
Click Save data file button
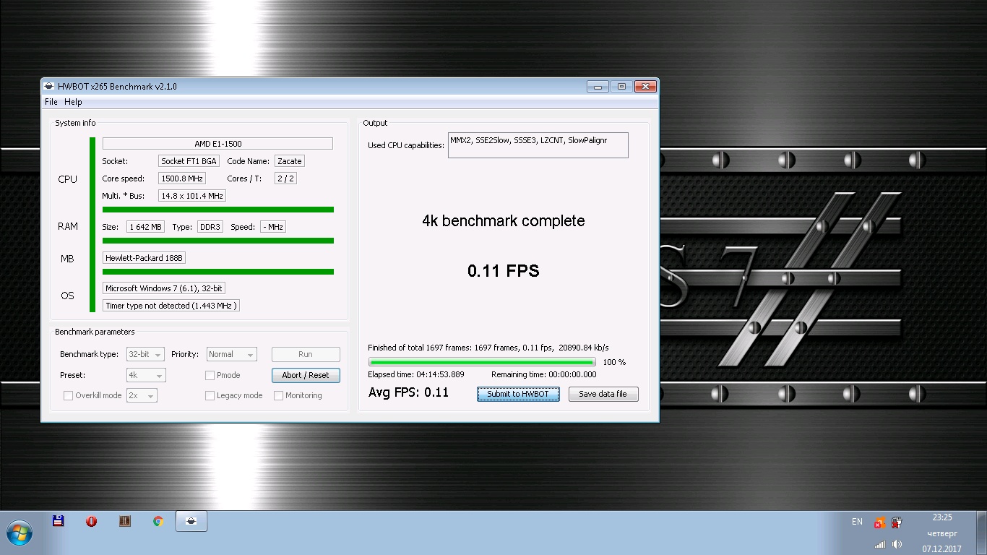(x=603, y=394)
